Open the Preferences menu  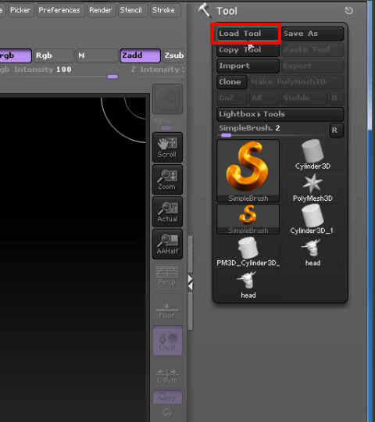pyautogui.click(x=60, y=10)
